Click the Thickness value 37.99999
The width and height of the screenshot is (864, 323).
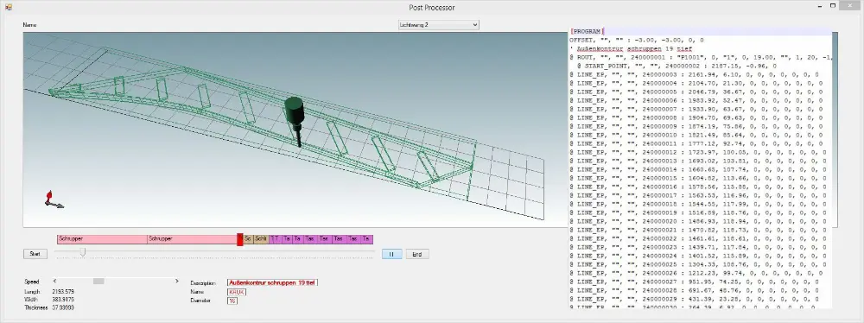click(x=63, y=307)
